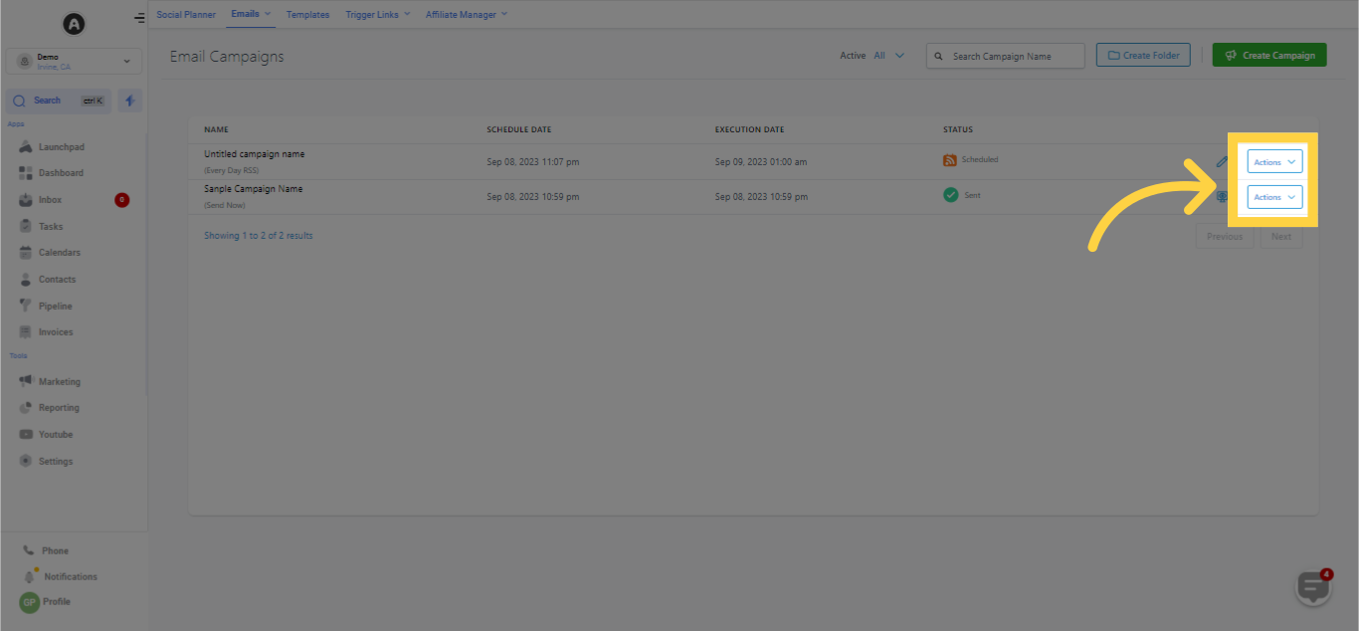Click the pencil edit icon on the first campaign
The width and height of the screenshot is (1359, 631).
click(1222, 160)
